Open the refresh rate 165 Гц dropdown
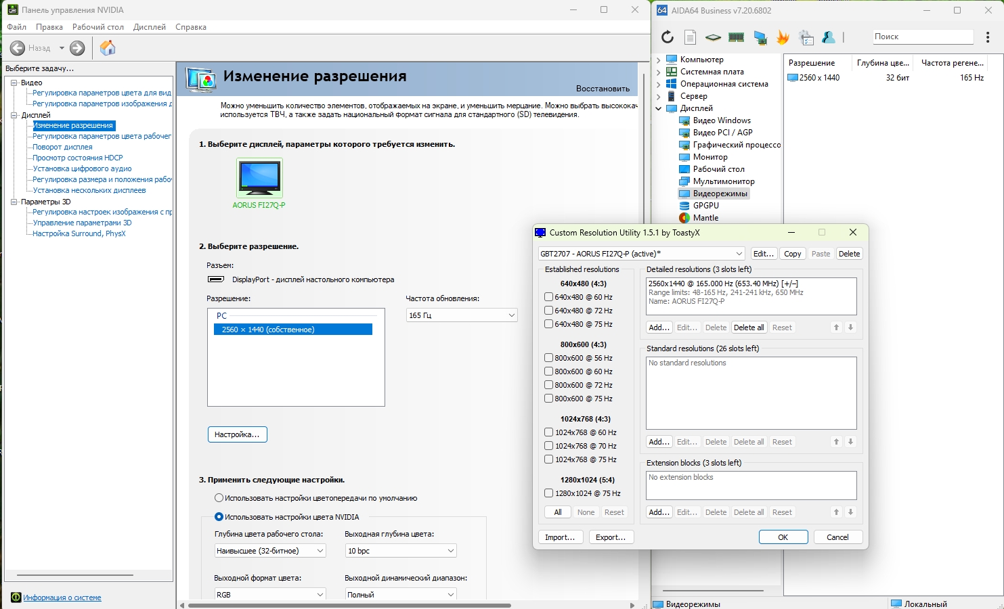This screenshot has width=1004, height=609. [462, 315]
